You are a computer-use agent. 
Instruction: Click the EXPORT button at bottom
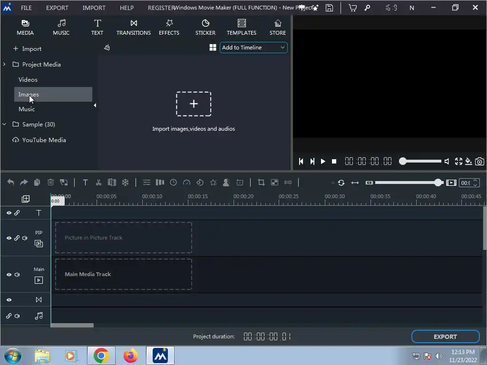pos(445,337)
